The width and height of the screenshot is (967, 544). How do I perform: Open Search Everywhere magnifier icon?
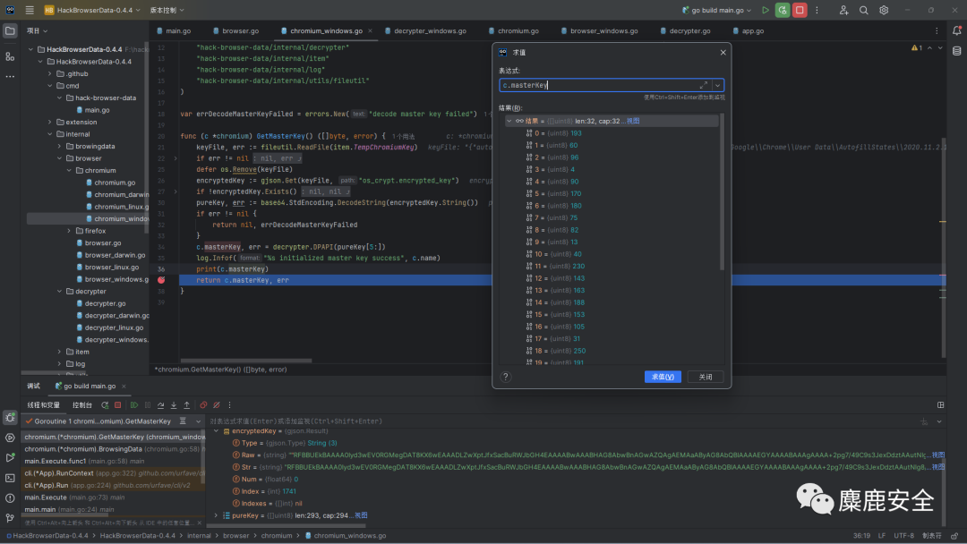point(863,10)
